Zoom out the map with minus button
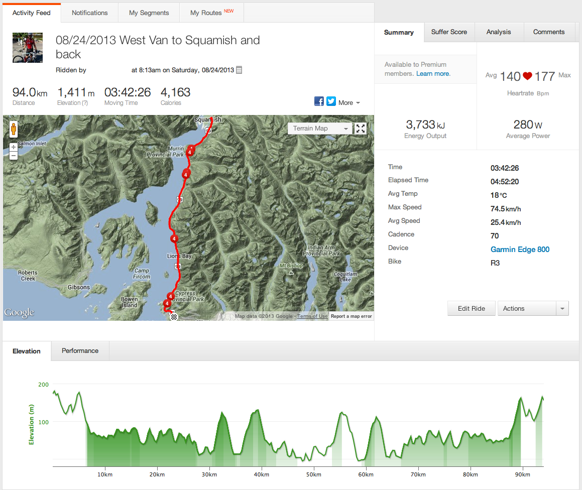This screenshot has height=490, width=582. point(14,156)
